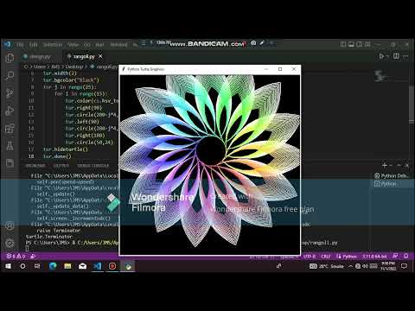Open Customize Layout icon in title bar
This screenshot has height=311, width=415.
367,44
